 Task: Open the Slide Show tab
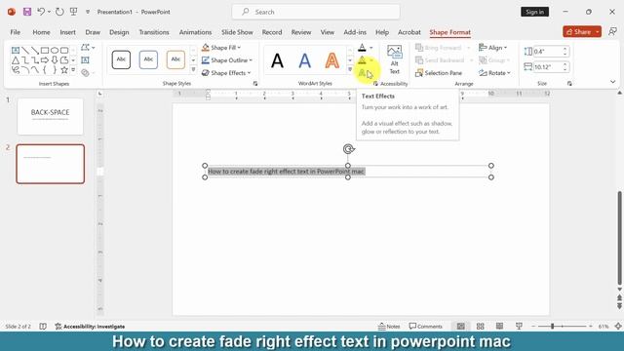click(x=237, y=32)
